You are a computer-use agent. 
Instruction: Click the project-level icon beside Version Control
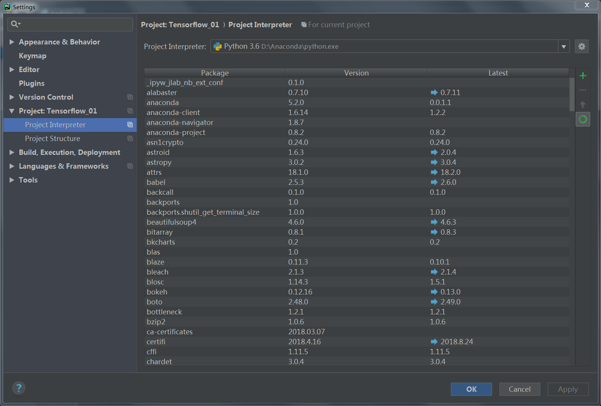130,97
